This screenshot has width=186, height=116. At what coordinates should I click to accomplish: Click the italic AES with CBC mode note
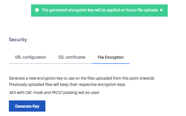pyautogui.click(x=54, y=93)
